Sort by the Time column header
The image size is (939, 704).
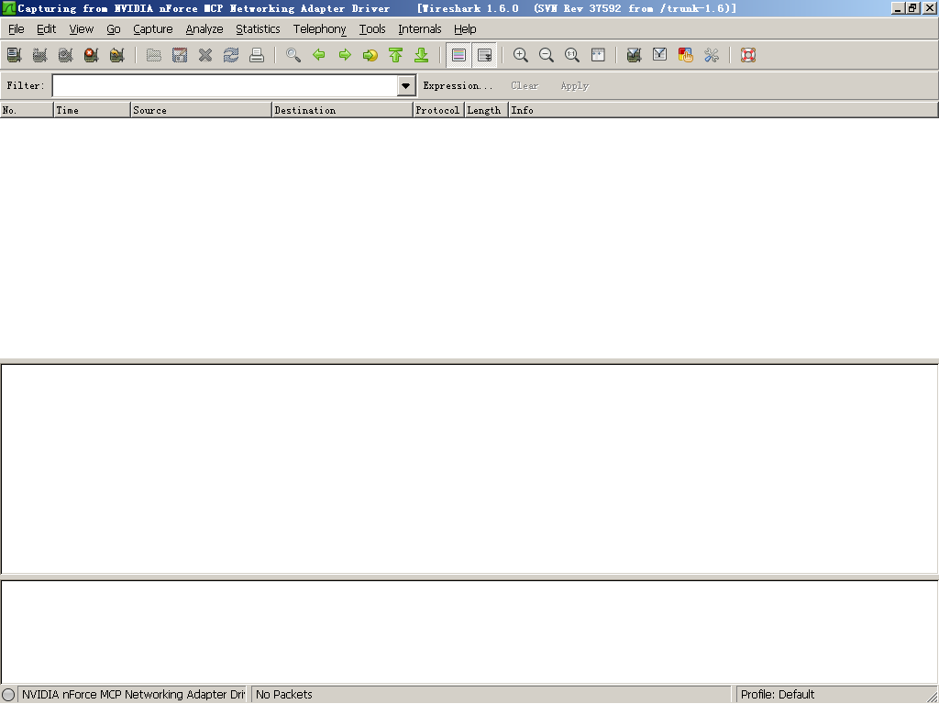point(93,110)
